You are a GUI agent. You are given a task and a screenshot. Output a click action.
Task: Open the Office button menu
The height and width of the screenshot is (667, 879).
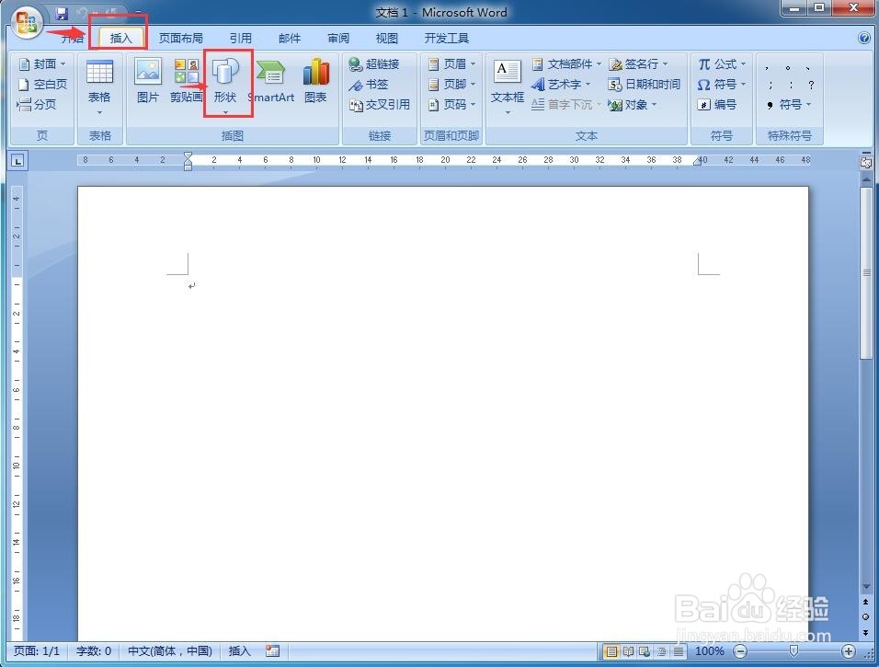[27, 22]
